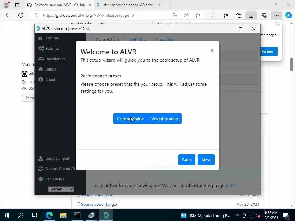
Task: Choose the Compatibility performance preset
Action: [x=131, y=119]
